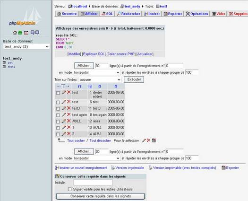Click the red-window icon in the sidebar

tap(26, 33)
